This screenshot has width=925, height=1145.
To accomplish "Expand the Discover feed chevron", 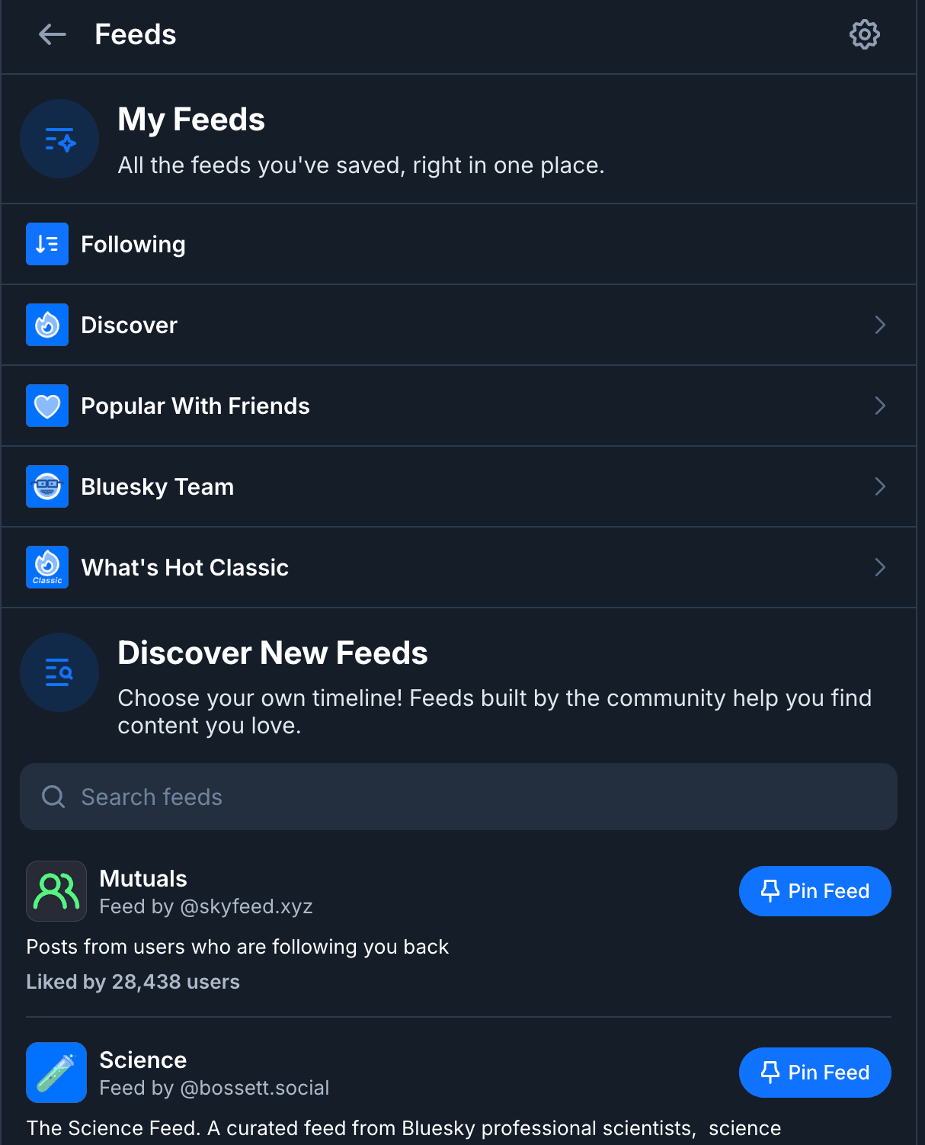I will click(880, 325).
